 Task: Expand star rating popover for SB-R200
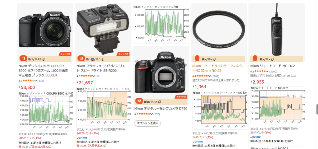pyautogui.click(x=93, y=76)
